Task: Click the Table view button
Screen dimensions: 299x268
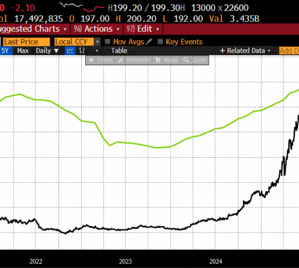Action: pyautogui.click(x=119, y=50)
